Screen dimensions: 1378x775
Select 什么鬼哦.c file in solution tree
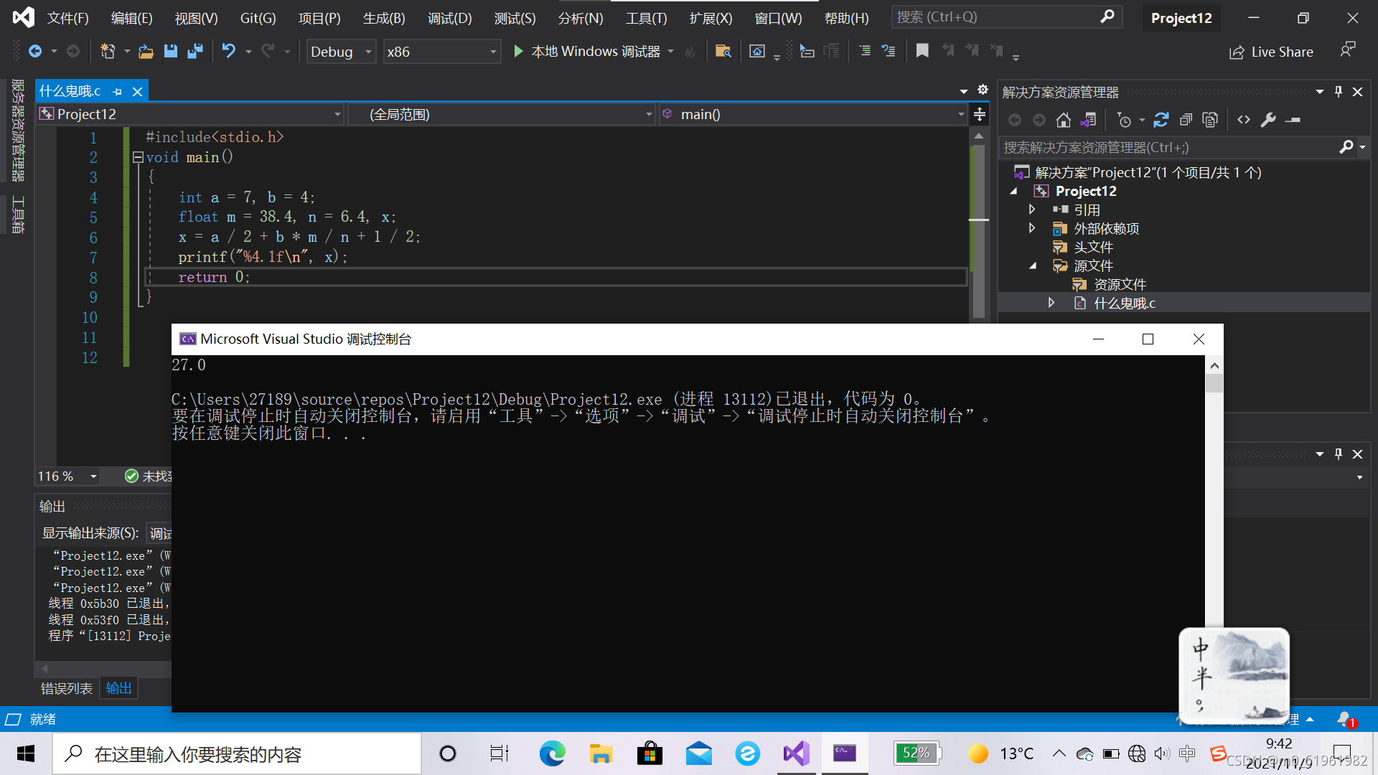pyautogui.click(x=1124, y=303)
